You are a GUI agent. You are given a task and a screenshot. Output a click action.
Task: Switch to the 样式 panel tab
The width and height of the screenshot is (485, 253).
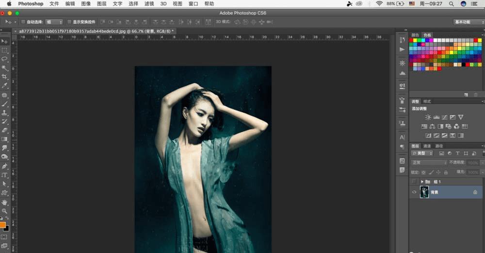(427, 101)
